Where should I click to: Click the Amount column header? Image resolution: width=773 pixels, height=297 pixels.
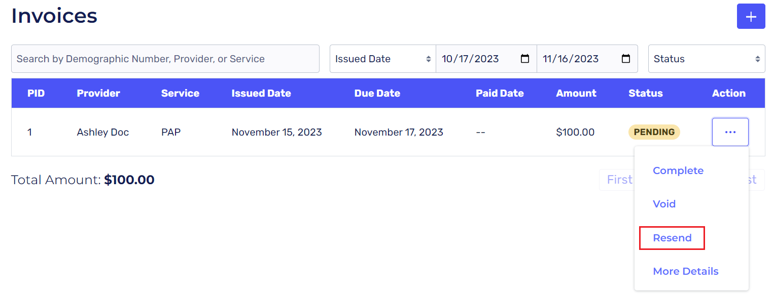pos(576,93)
